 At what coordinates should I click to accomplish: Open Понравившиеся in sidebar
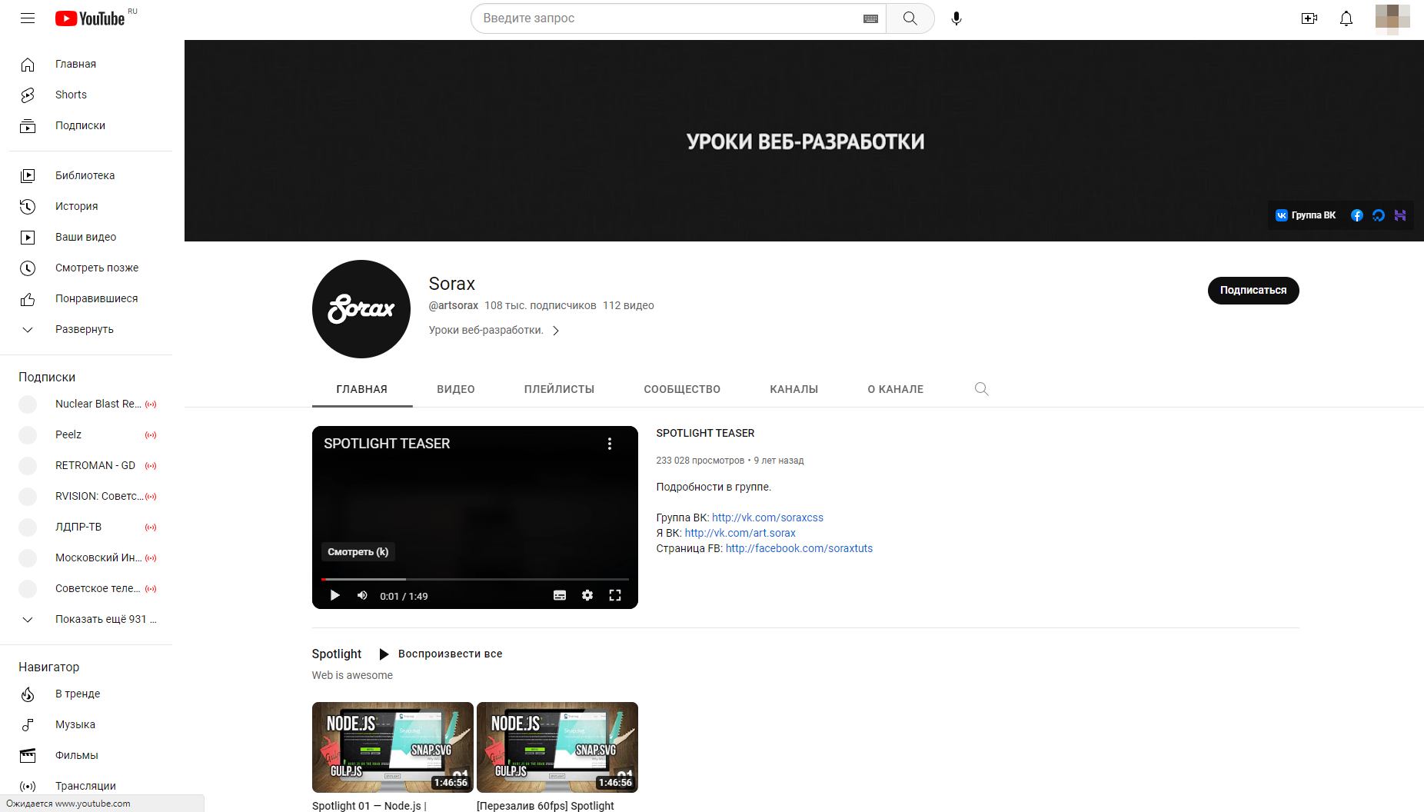coord(86,298)
